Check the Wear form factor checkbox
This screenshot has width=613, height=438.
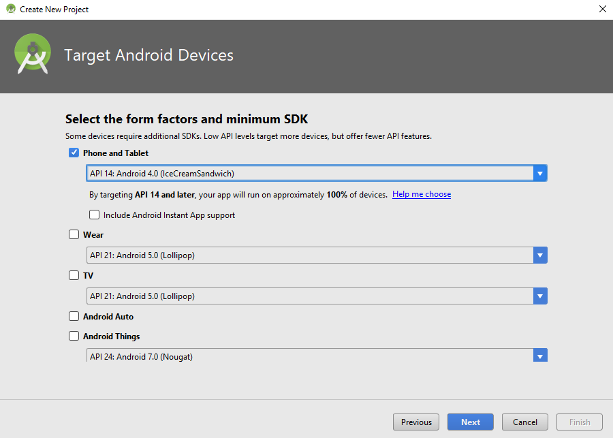[74, 235]
